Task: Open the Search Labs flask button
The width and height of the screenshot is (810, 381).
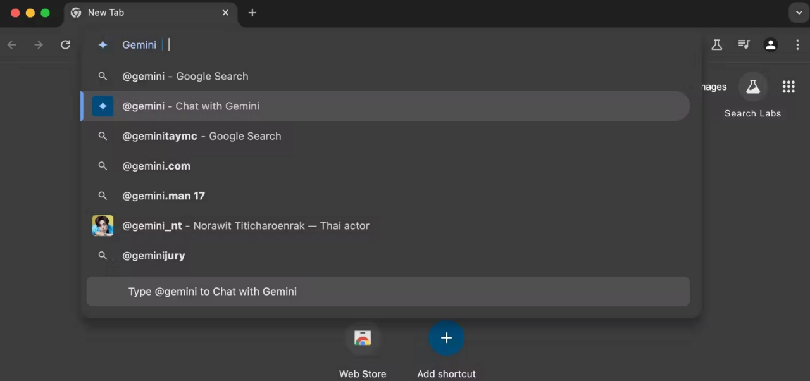Action: pos(752,87)
